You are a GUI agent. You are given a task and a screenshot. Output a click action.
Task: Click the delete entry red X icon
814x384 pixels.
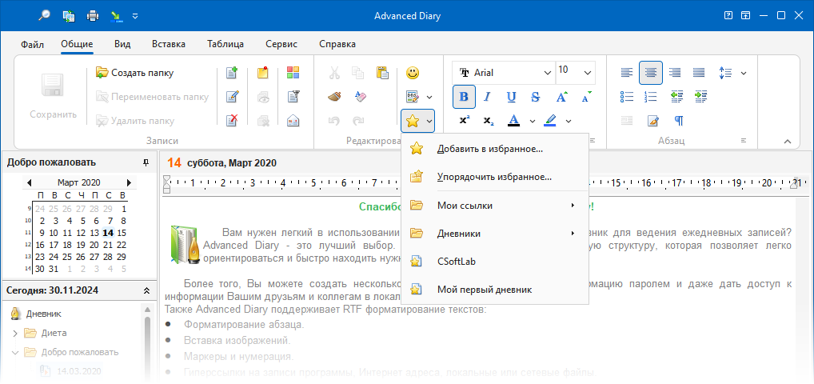(x=232, y=121)
